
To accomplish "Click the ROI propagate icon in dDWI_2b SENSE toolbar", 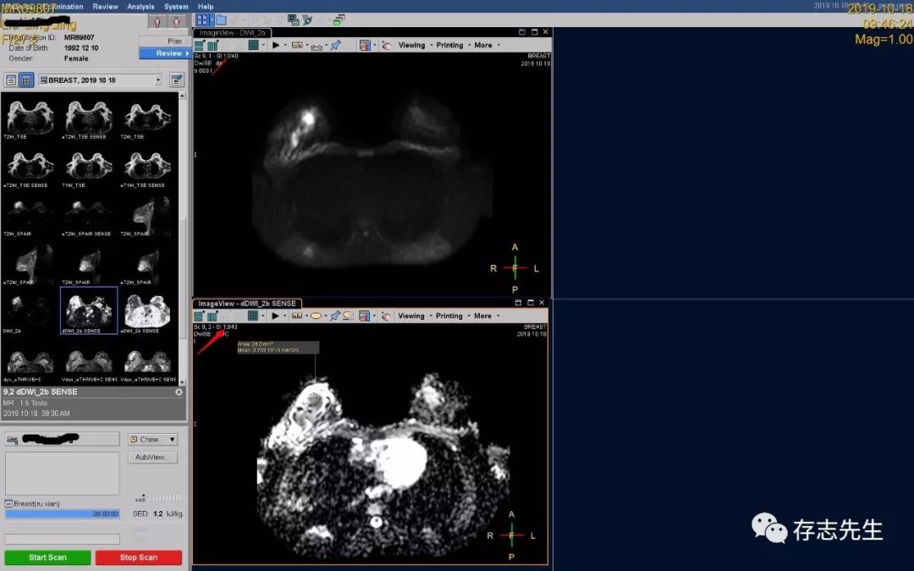I will tap(348, 316).
